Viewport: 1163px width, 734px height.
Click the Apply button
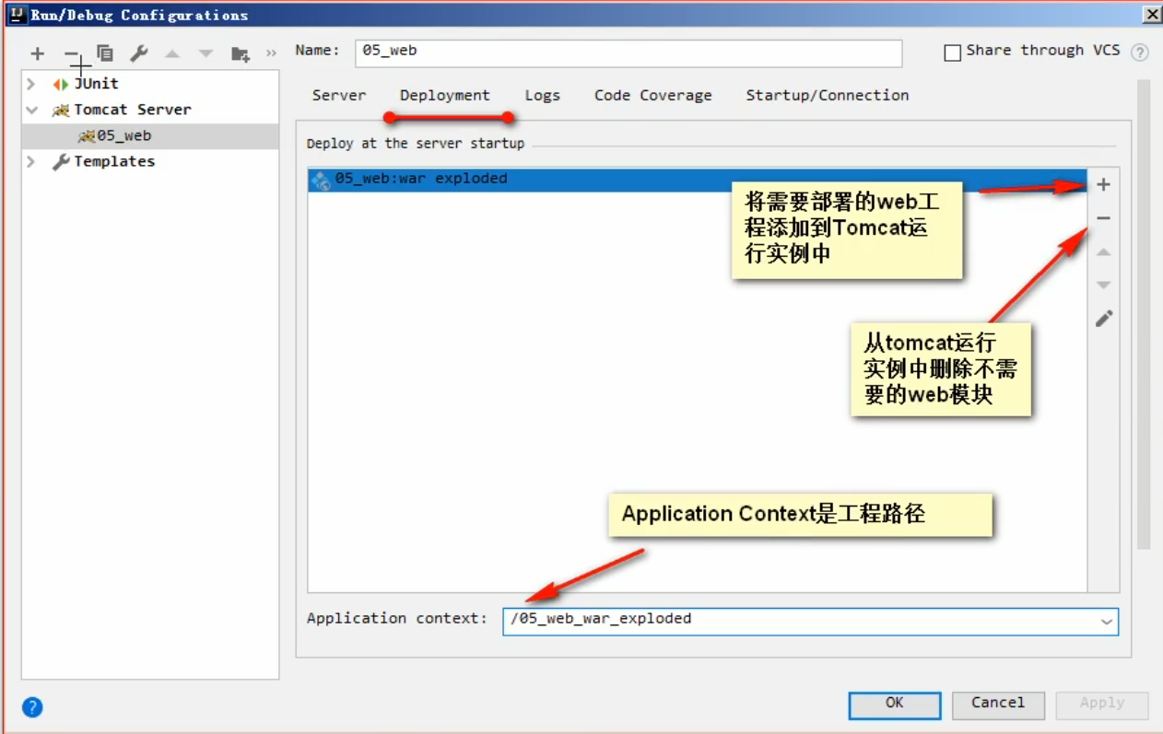(1102, 705)
